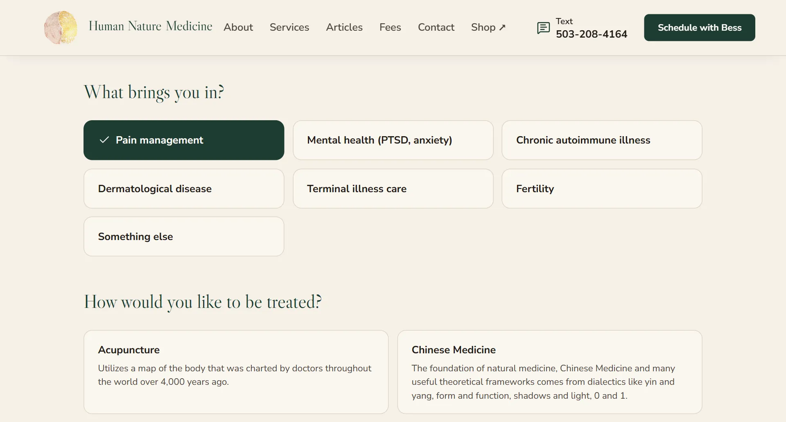Pick Dermatological disease option

(184, 189)
